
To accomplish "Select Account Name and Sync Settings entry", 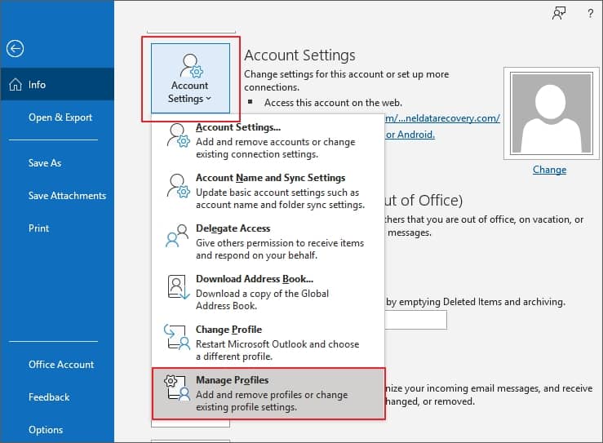I will [x=268, y=191].
